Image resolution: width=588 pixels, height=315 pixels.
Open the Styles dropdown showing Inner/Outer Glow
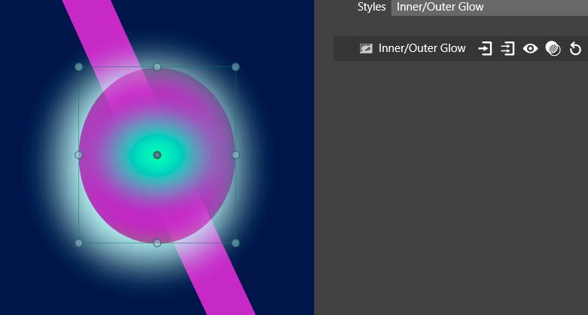(x=488, y=8)
